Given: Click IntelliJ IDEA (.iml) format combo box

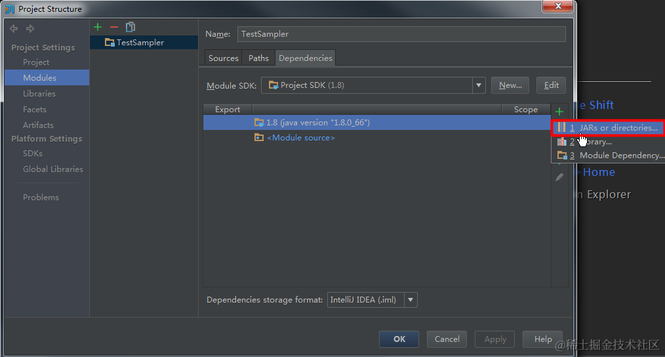Looking at the screenshot, I should click(x=372, y=300).
